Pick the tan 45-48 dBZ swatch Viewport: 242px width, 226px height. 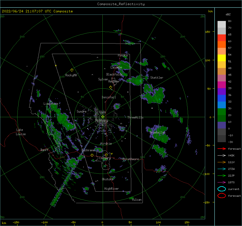(222, 71)
